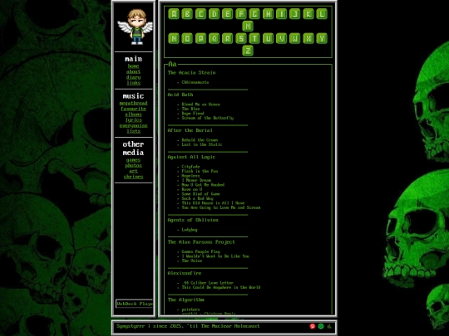Click the bar-chart stats footer icon
Image resolution: width=449 pixels, height=336 pixels.
click(x=329, y=326)
